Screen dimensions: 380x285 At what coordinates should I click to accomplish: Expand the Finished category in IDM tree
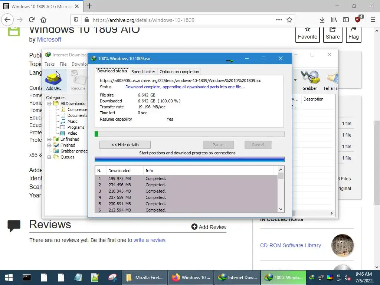(x=49, y=145)
